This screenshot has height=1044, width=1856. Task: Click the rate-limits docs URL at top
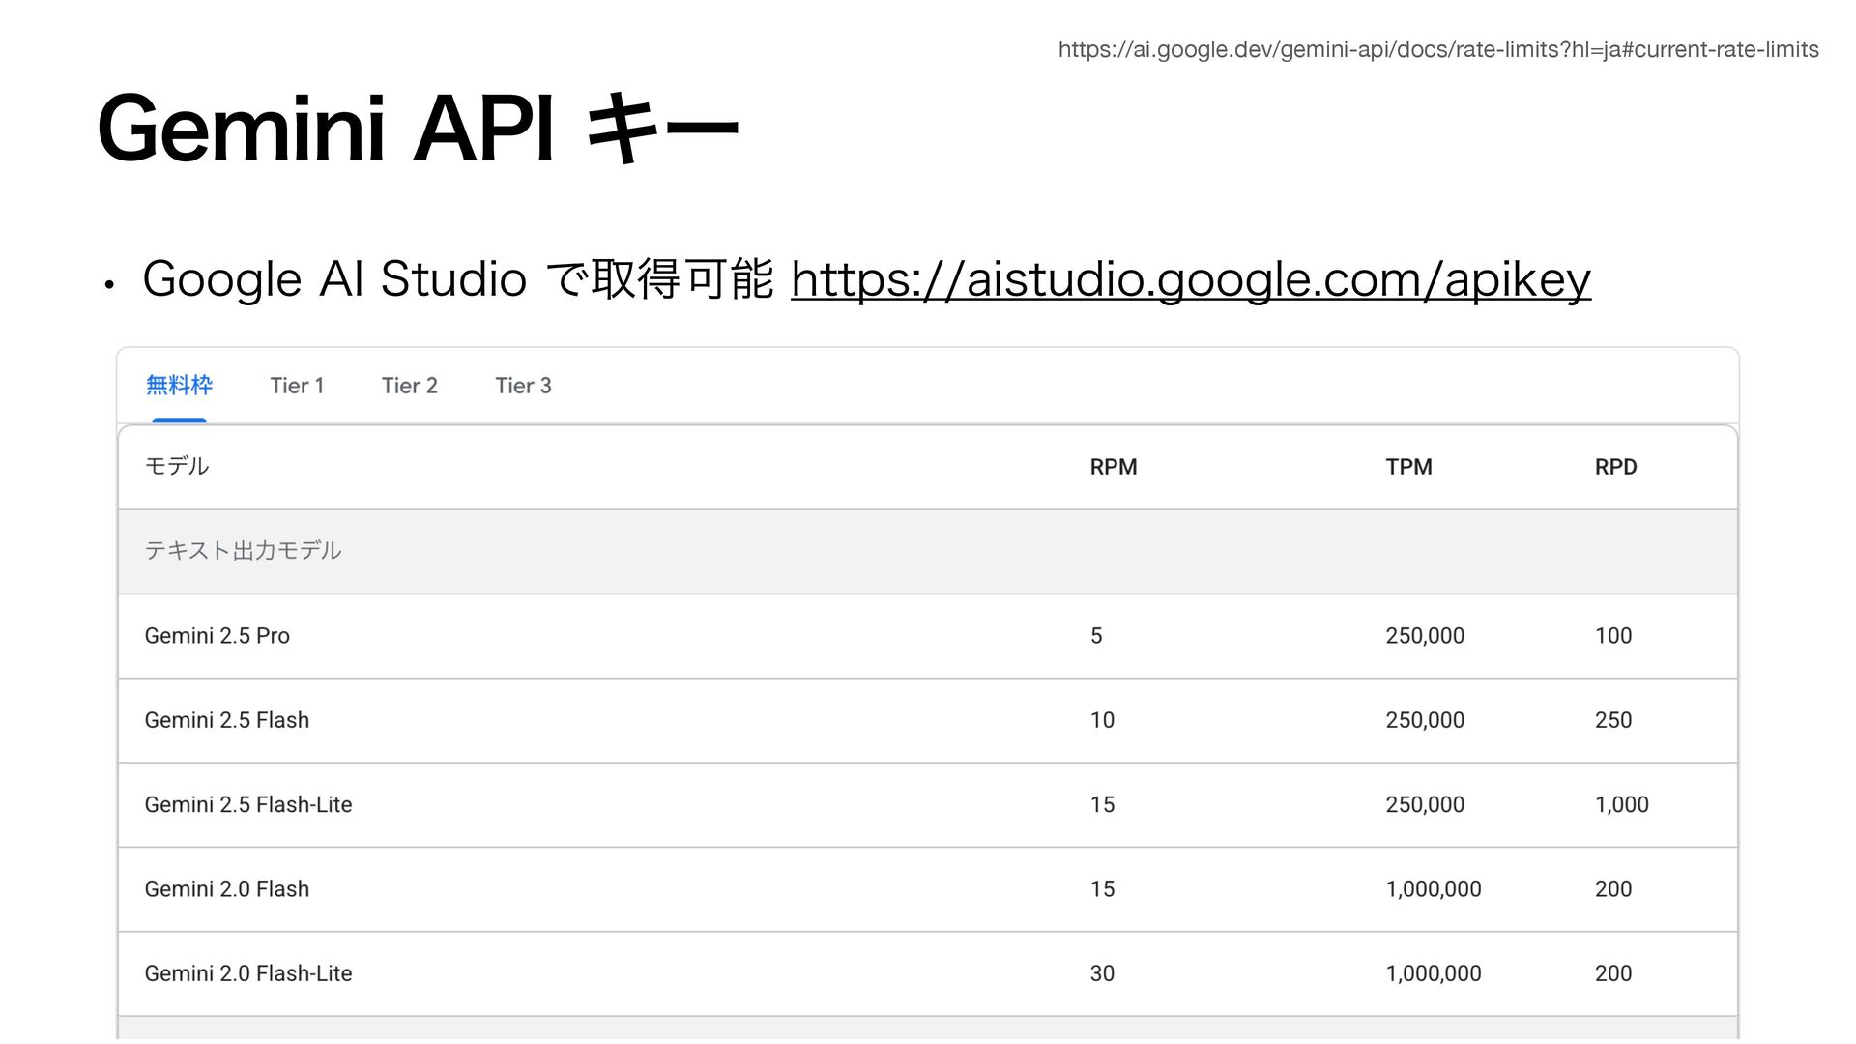click(x=1438, y=49)
